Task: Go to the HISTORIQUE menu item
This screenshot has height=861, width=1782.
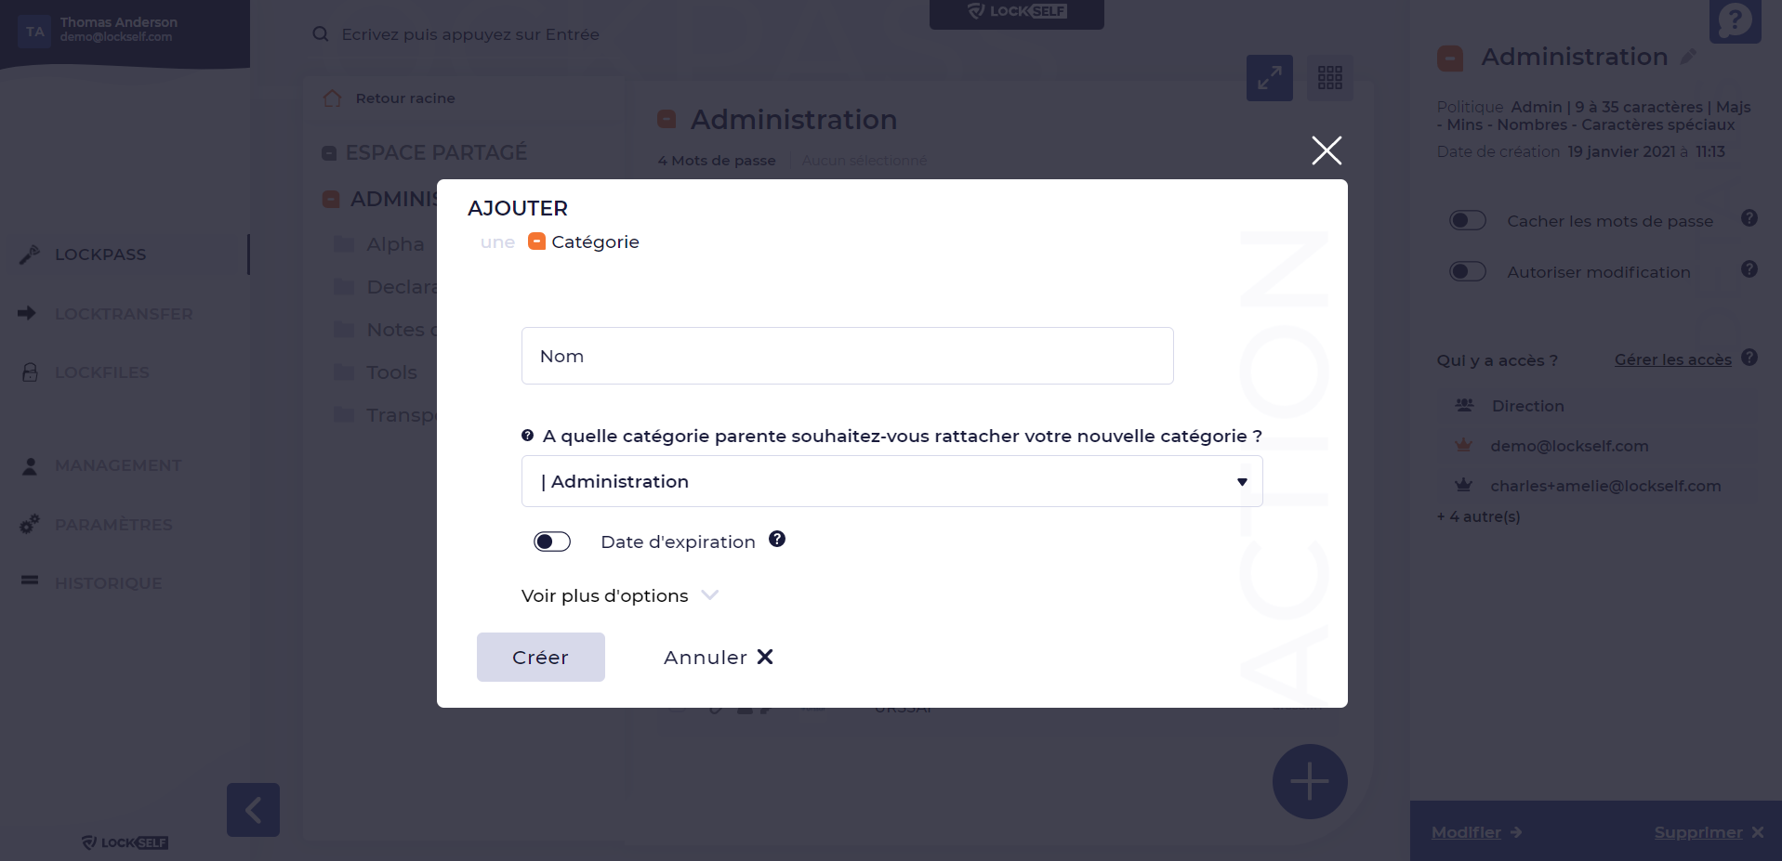Action: (108, 583)
